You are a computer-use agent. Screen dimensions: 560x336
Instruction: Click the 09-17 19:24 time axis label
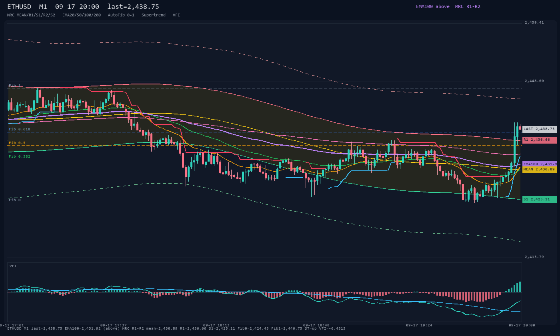[419, 325]
